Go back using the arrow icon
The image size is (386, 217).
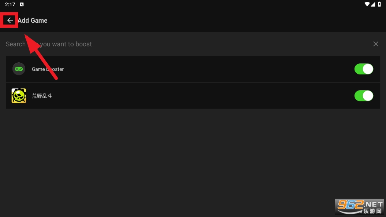[10, 20]
